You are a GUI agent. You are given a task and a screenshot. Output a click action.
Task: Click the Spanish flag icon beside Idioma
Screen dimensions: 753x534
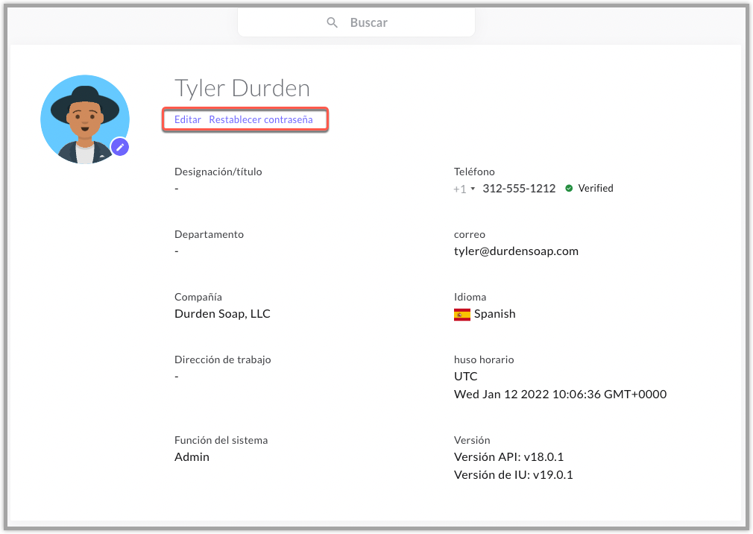coord(463,313)
